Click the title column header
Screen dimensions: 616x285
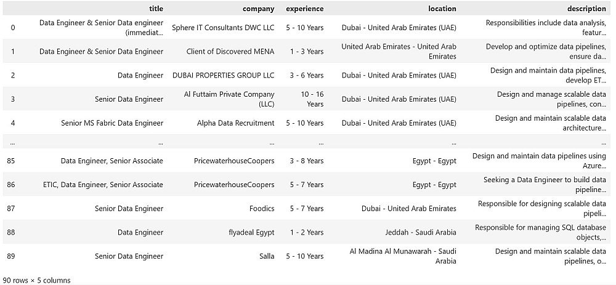point(156,9)
